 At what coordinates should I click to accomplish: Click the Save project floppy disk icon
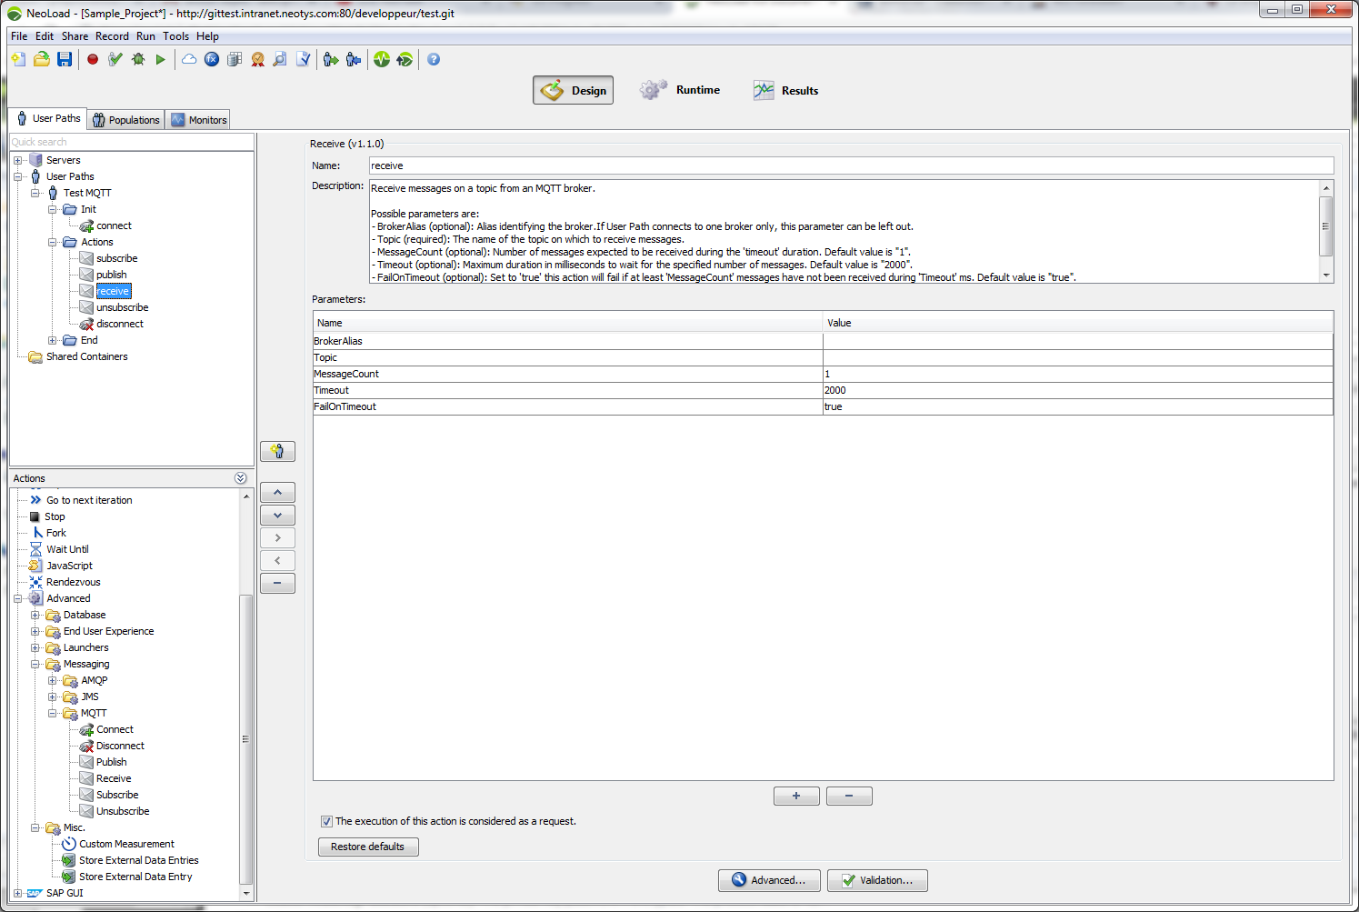(65, 59)
